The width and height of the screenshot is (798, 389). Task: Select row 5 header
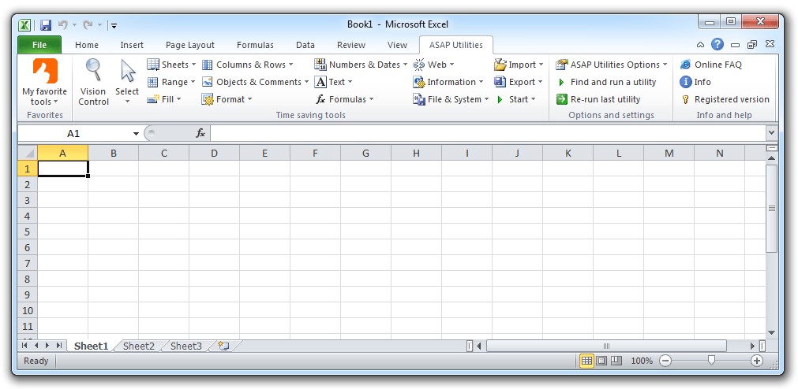point(28,232)
